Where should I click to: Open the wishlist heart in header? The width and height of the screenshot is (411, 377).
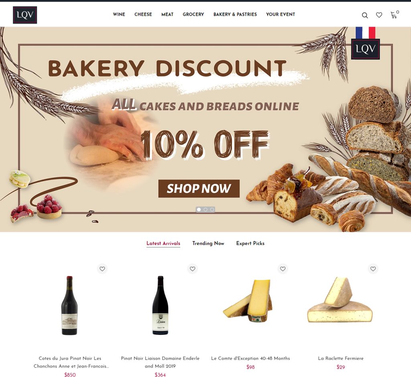pyautogui.click(x=379, y=15)
